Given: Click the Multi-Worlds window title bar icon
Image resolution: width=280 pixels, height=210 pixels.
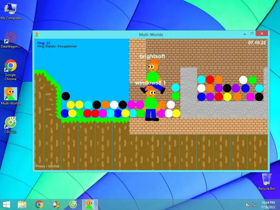Looking at the screenshot, I should tap(37, 34).
